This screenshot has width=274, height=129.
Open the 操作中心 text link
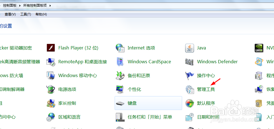point(206,76)
